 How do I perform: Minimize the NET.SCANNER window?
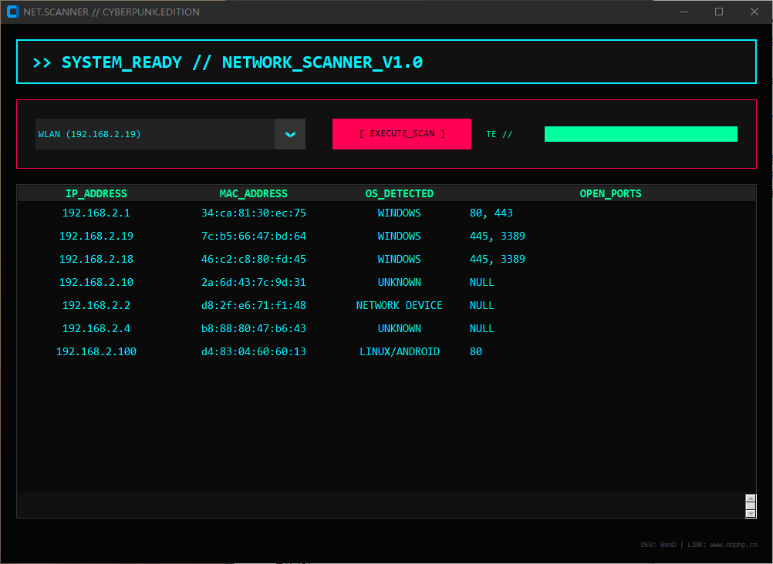(x=684, y=12)
